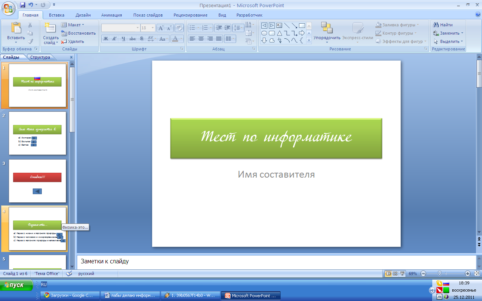Viewport: 482px width, 301px height.
Task: Click the zoom in plus button
Action: (x=468, y=274)
